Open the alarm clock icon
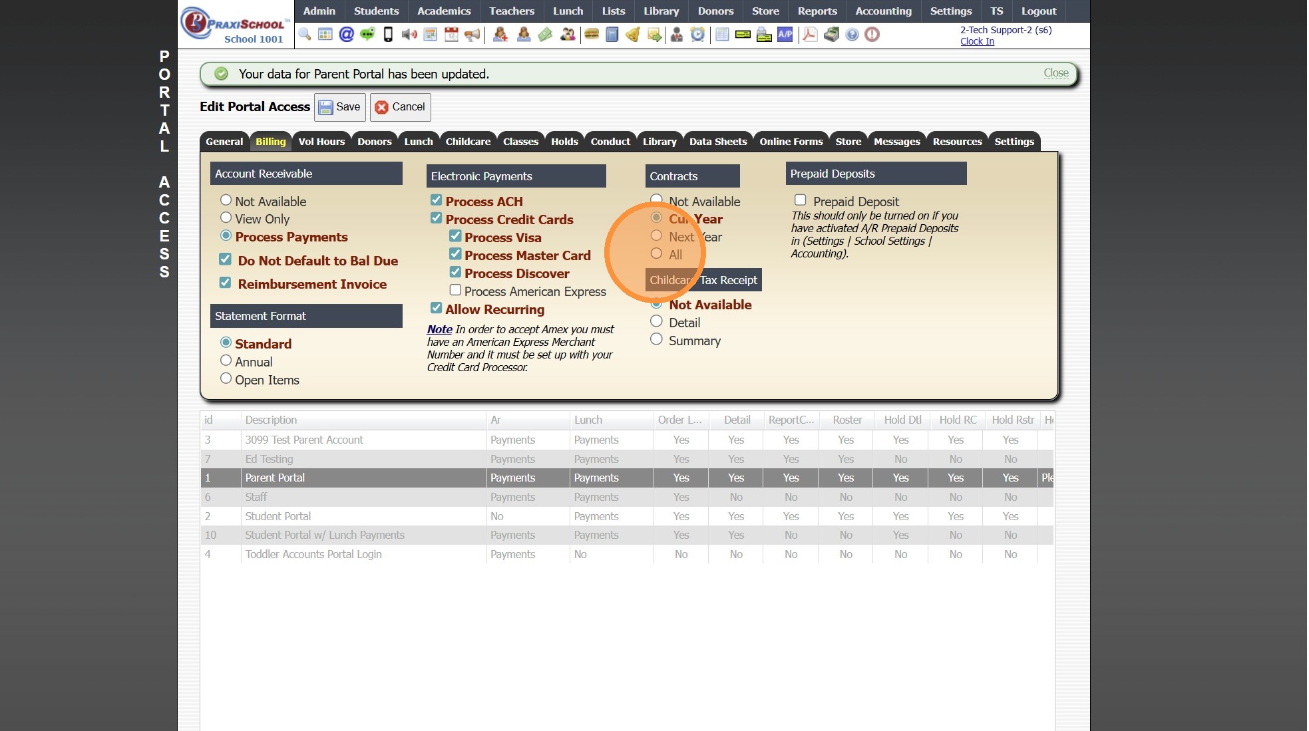 click(x=697, y=35)
